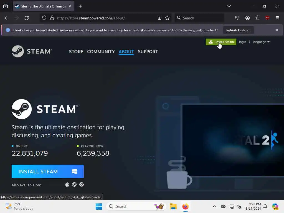Open the Extensions puzzle icon

[257, 18]
